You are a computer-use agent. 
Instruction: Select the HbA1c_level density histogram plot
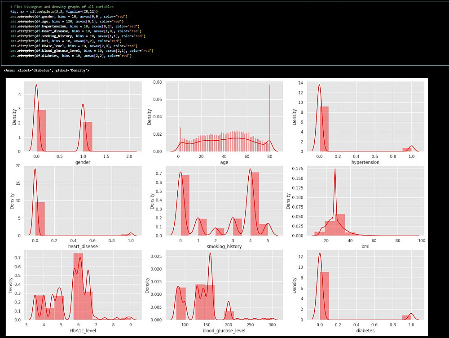(83, 285)
